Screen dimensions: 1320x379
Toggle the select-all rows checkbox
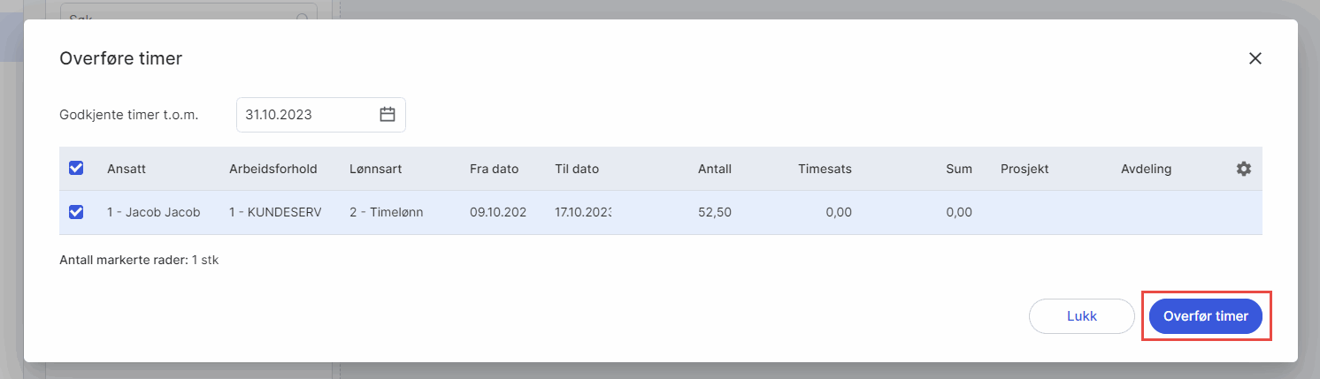point(76,169)
